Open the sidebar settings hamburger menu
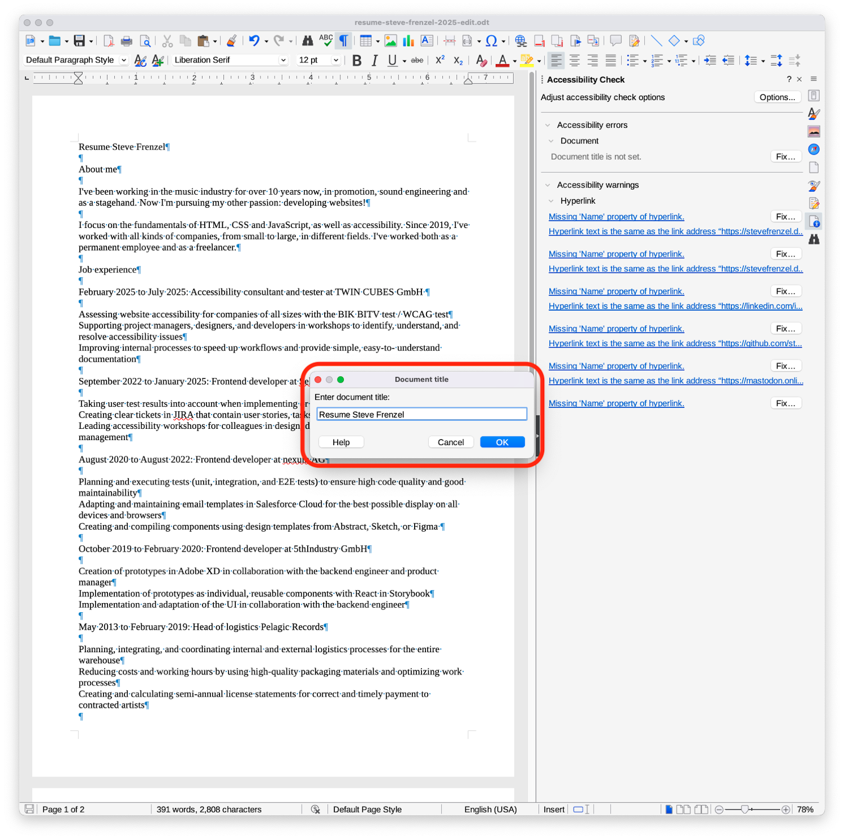Image resolution: width=844 pixels, height=839 pixels. 814,79
